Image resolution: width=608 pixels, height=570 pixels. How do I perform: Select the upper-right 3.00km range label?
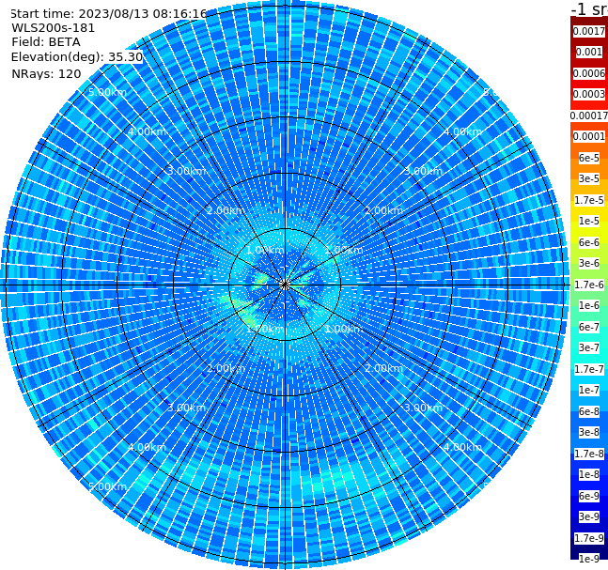423,171
